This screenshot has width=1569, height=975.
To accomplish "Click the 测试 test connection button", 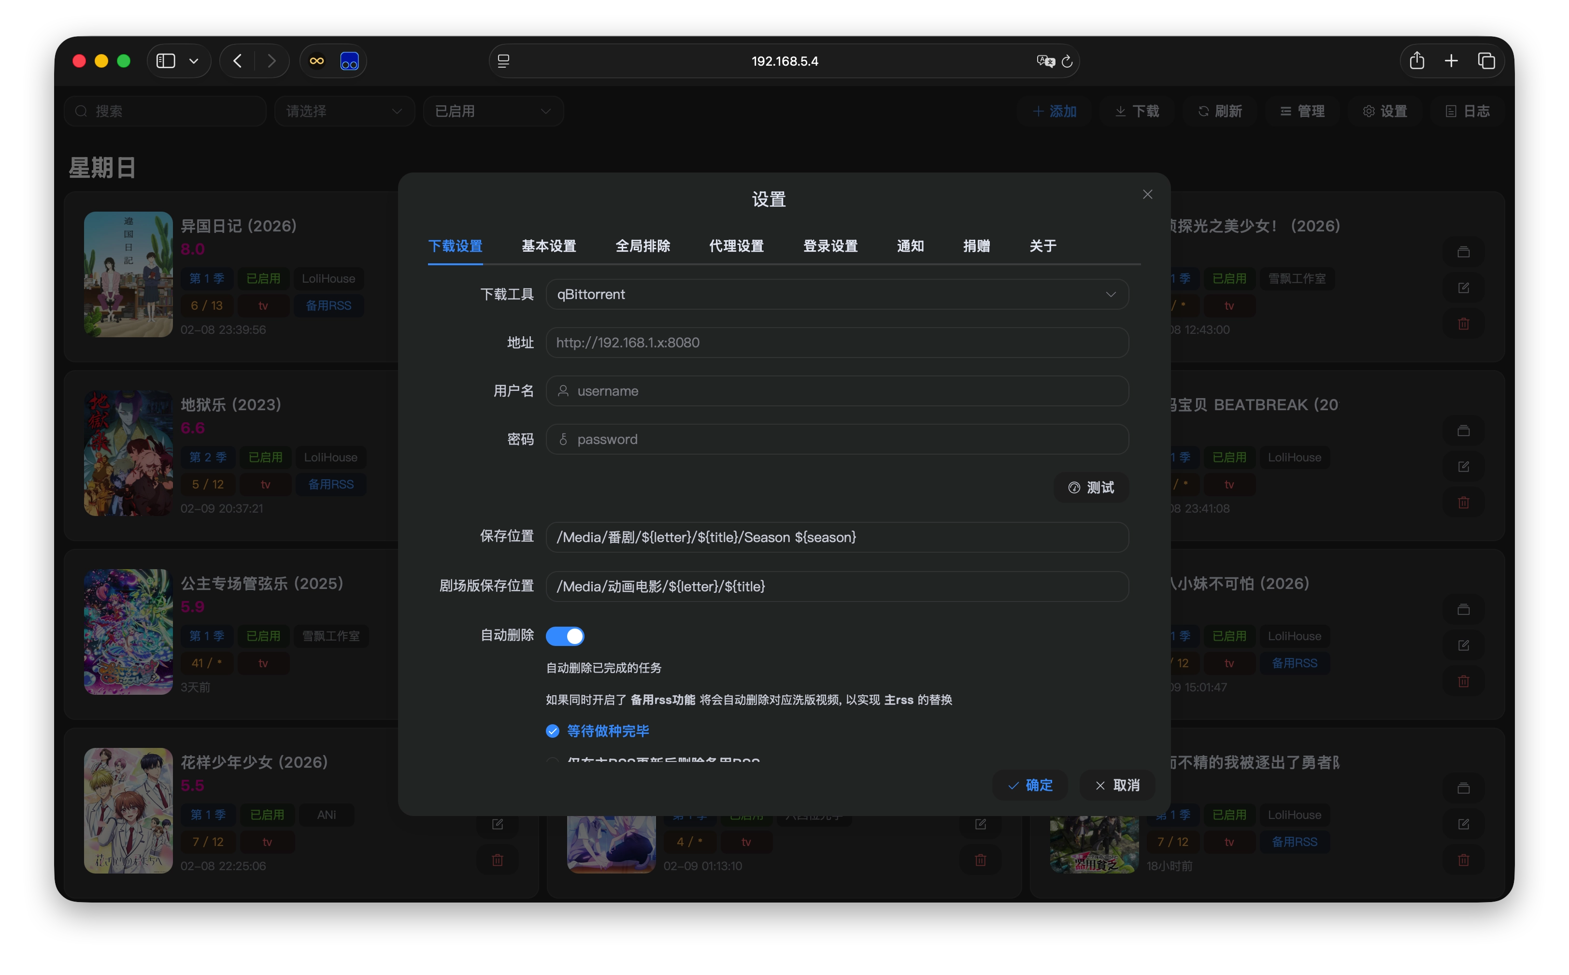I will point(1091,487).
